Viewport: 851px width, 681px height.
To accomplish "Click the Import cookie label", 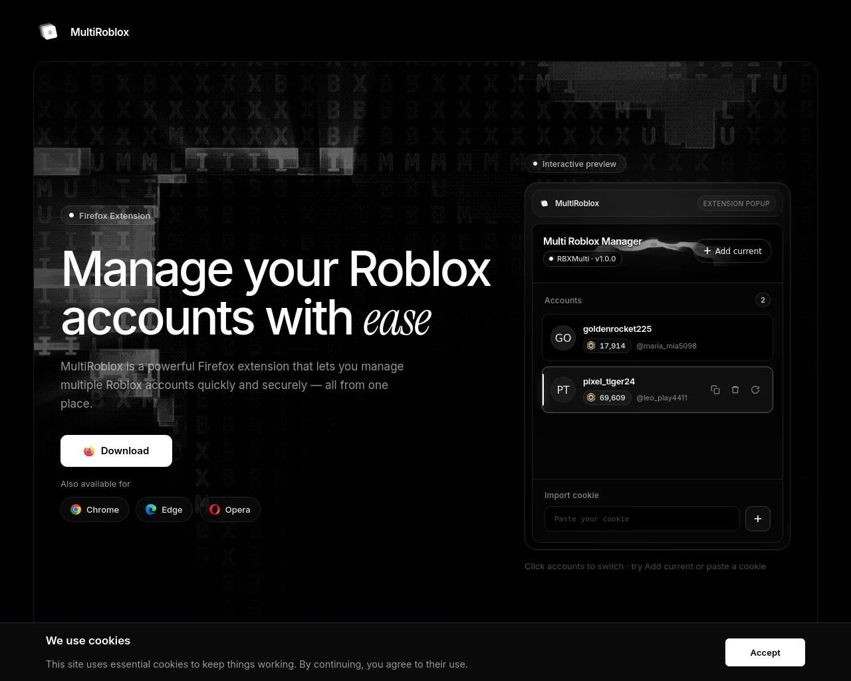I will click(572, 495).
